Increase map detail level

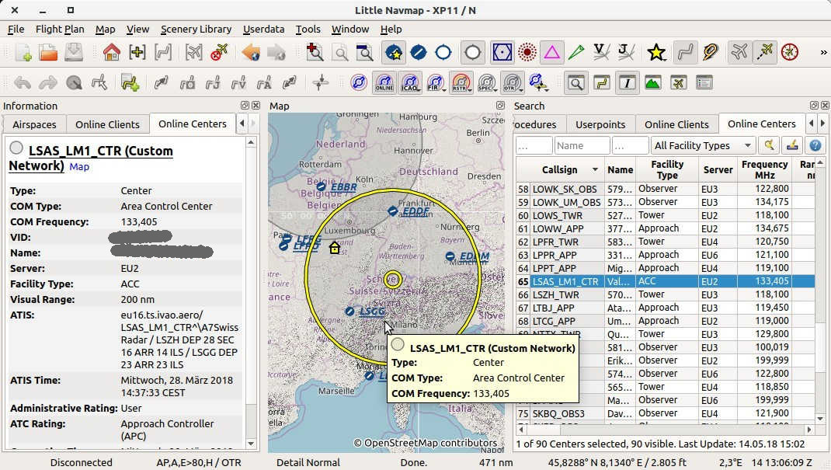click(x=315, y=53)
